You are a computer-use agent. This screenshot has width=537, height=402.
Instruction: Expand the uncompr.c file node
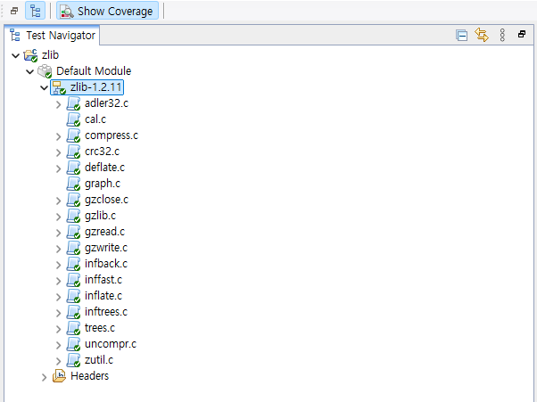59,345
